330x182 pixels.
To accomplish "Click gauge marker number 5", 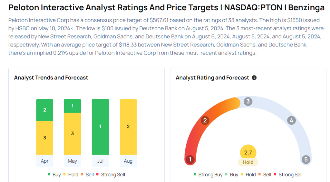I will [x=306, y=159].
